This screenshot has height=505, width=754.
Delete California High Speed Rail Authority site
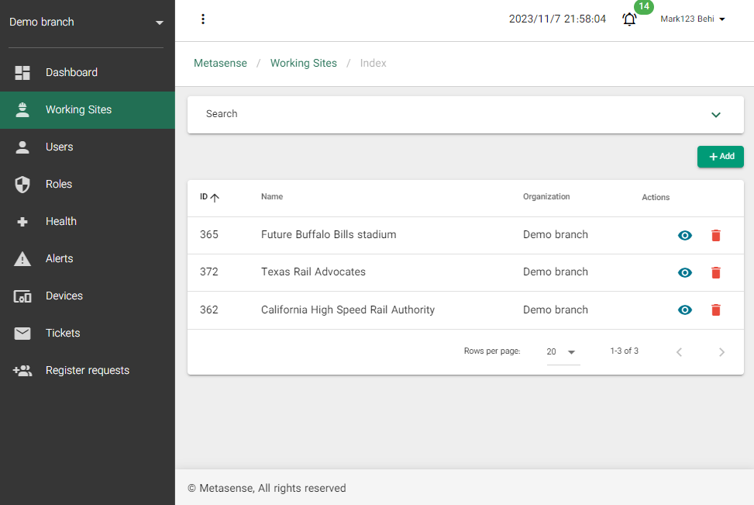coord(715,310)
